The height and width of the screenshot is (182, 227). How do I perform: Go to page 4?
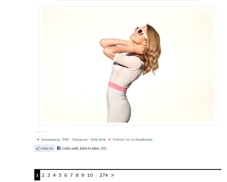54,175
